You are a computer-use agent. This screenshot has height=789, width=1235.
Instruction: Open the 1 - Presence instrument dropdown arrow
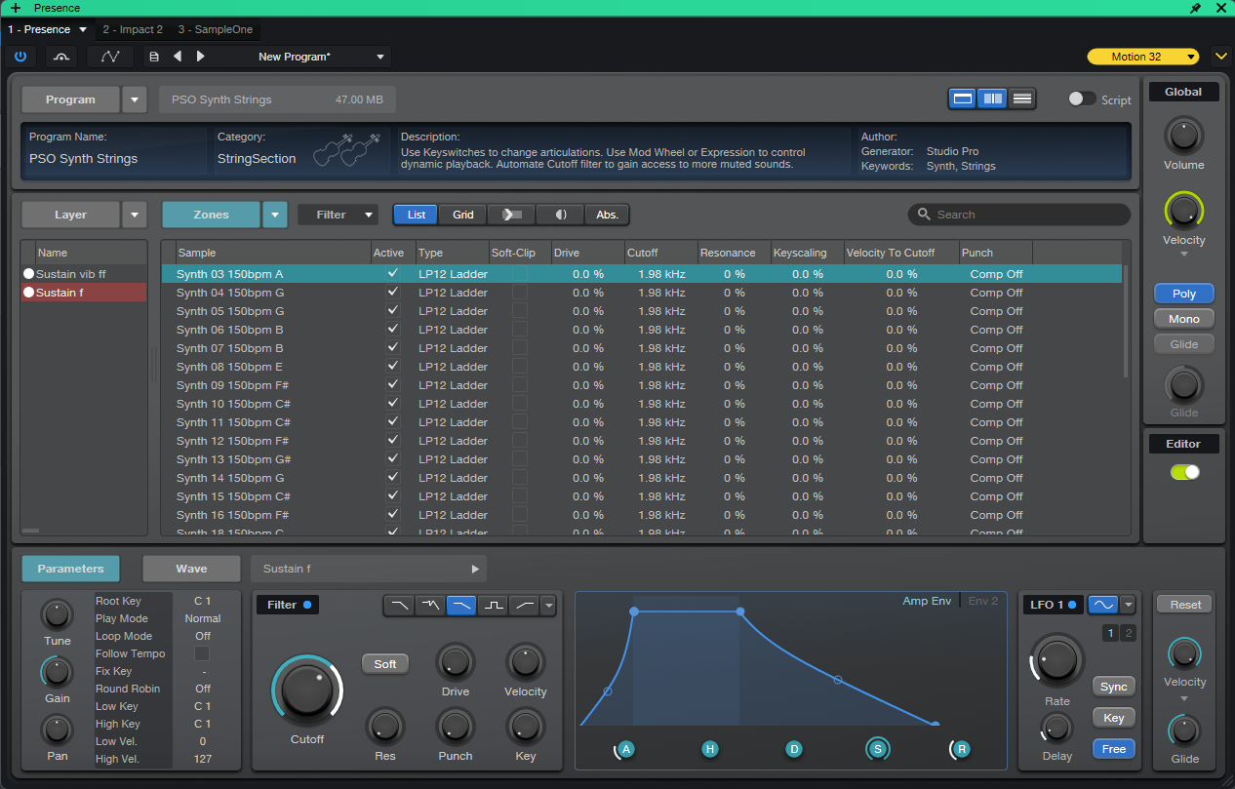83,30
